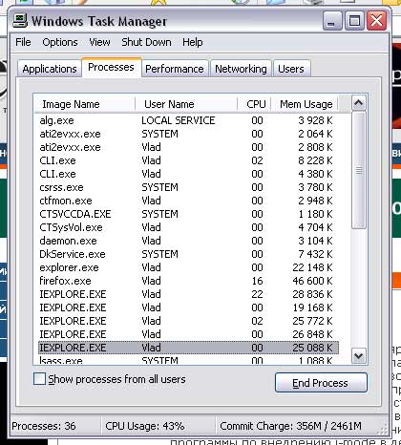Minimize the Task Manager window
Screen dimensions: 401x445
point(332,21)
